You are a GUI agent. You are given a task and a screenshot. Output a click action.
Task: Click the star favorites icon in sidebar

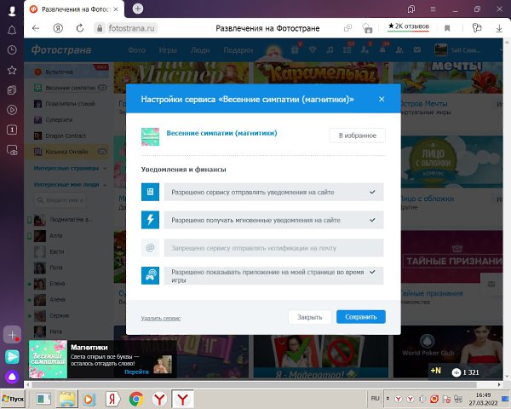point(12,69)
